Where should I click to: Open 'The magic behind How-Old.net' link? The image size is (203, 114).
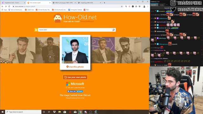[x=75, y=95]
